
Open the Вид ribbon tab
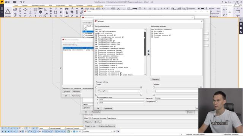[50, 6]
